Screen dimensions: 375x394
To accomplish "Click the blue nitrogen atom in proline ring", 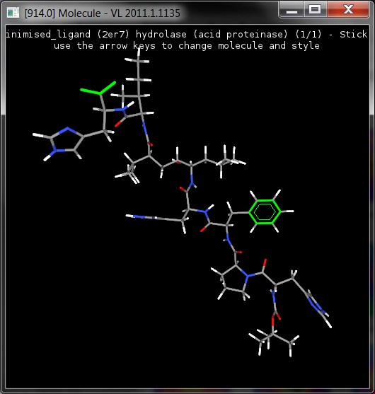I will click(x=247, y=276).
